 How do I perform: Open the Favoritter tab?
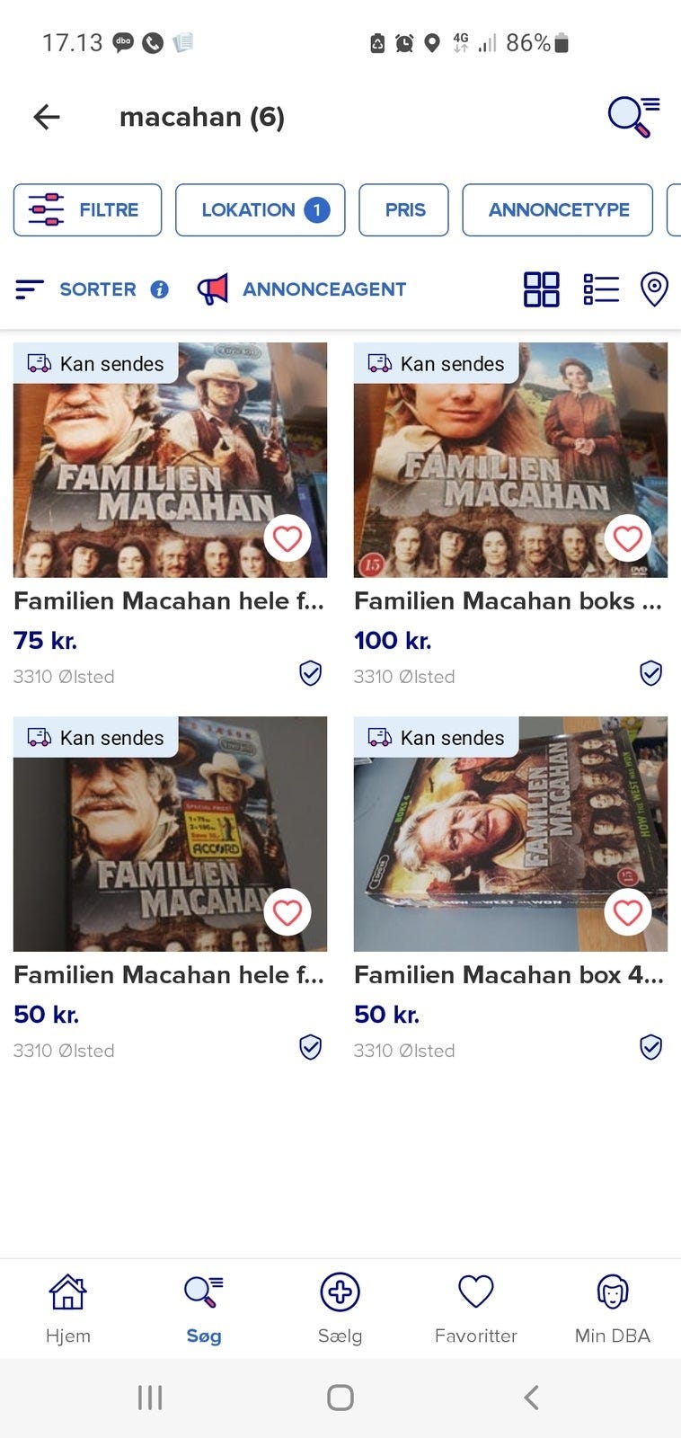[x=475, y=1308]
